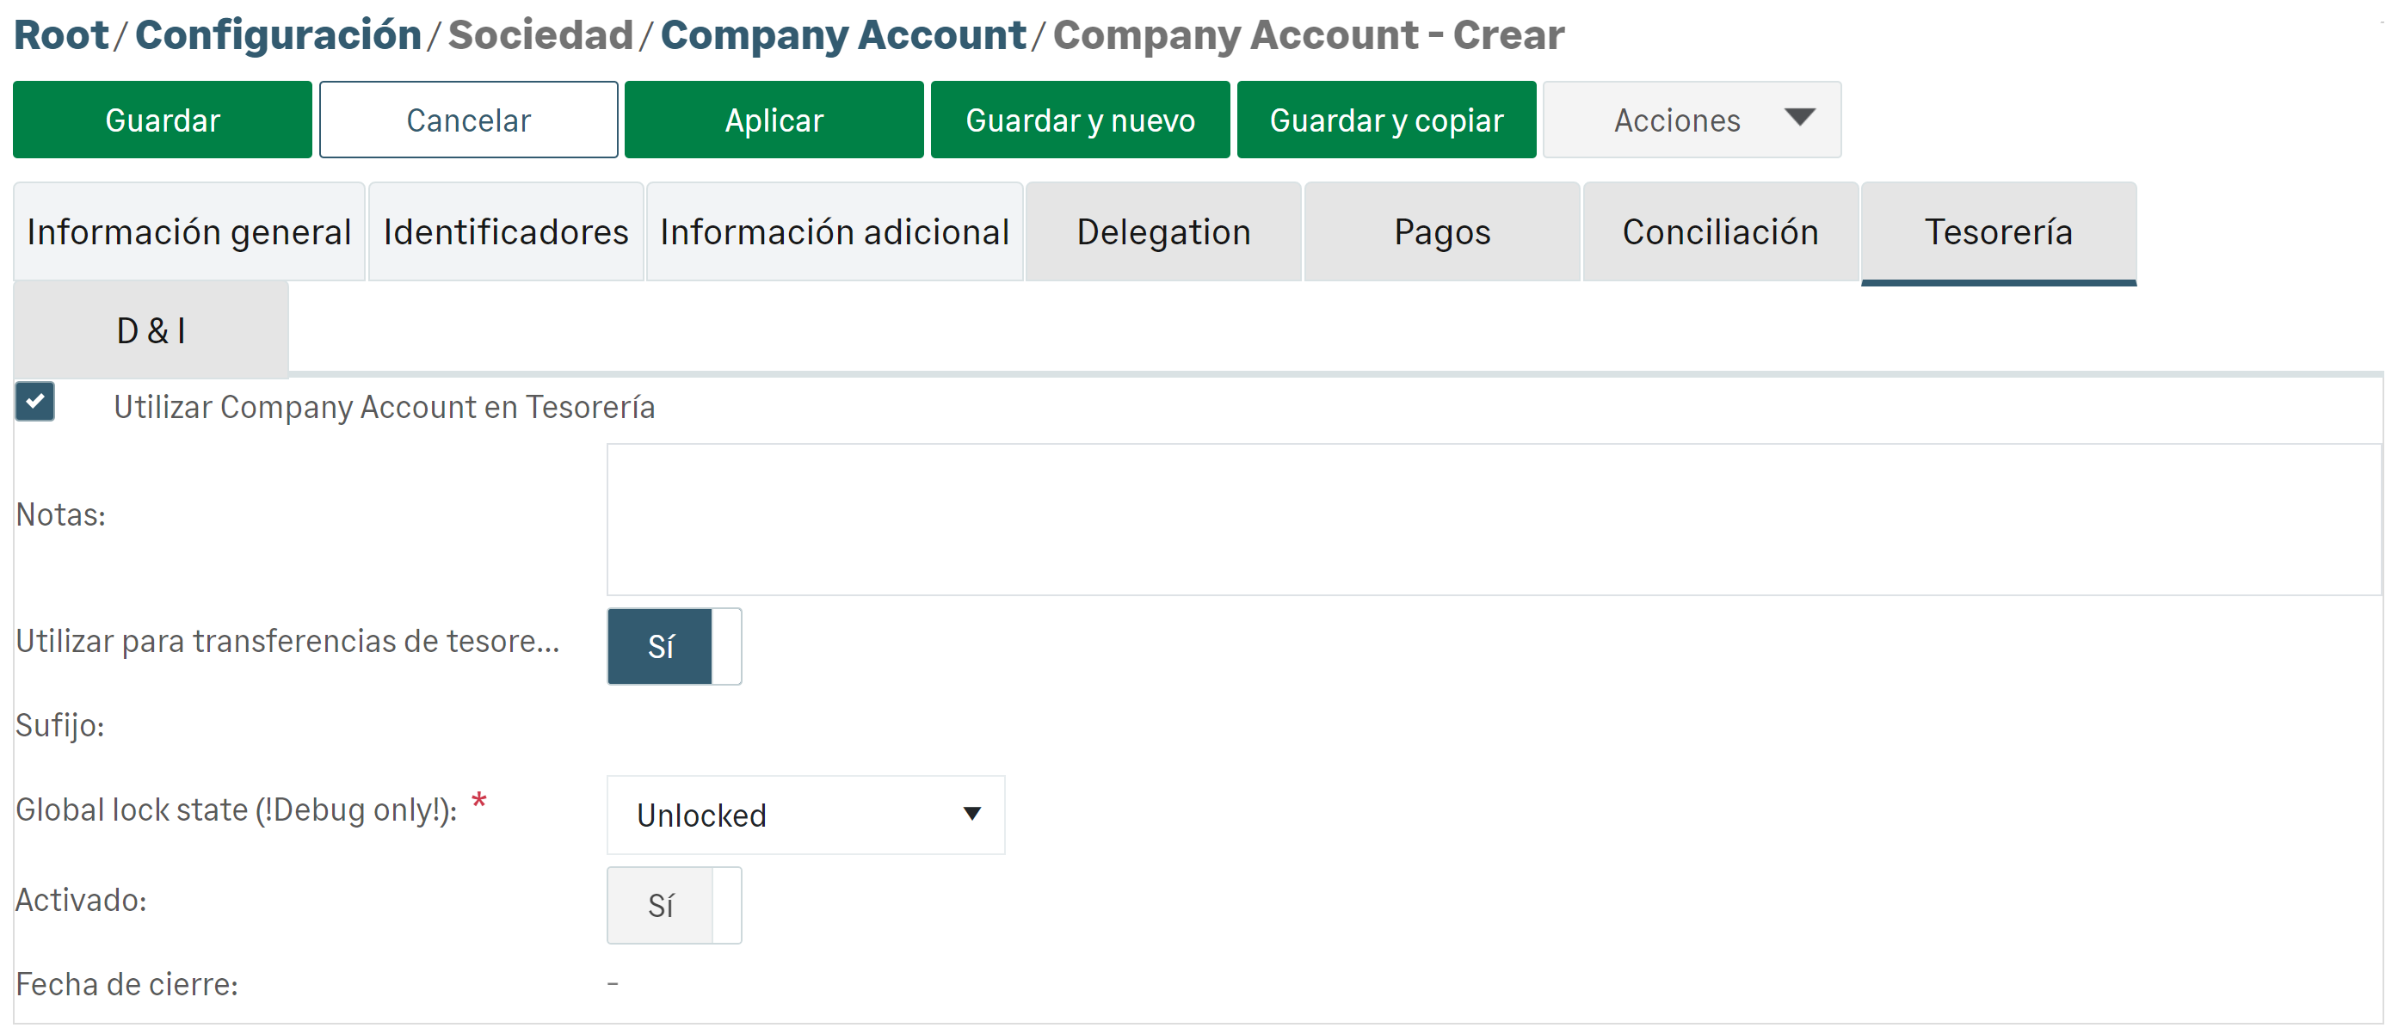Toggle the Activado switch

tap(673, 905)
